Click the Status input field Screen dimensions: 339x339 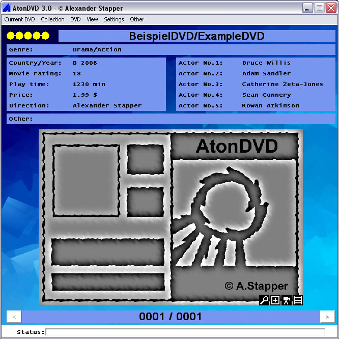tap(185, 332)
